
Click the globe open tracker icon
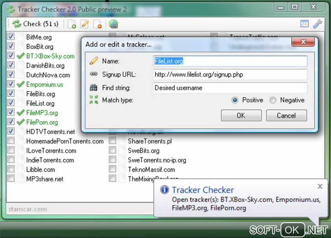point(113,24)
